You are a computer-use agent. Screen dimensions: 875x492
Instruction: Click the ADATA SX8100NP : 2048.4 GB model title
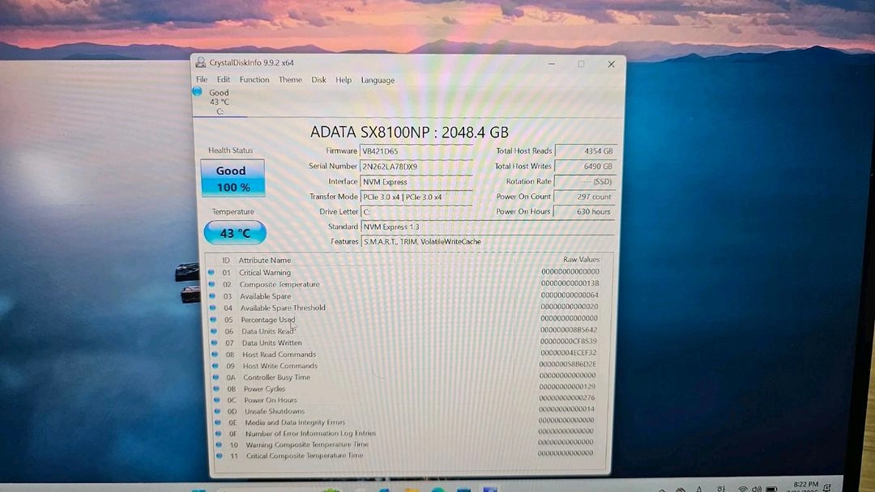[409, 132]
